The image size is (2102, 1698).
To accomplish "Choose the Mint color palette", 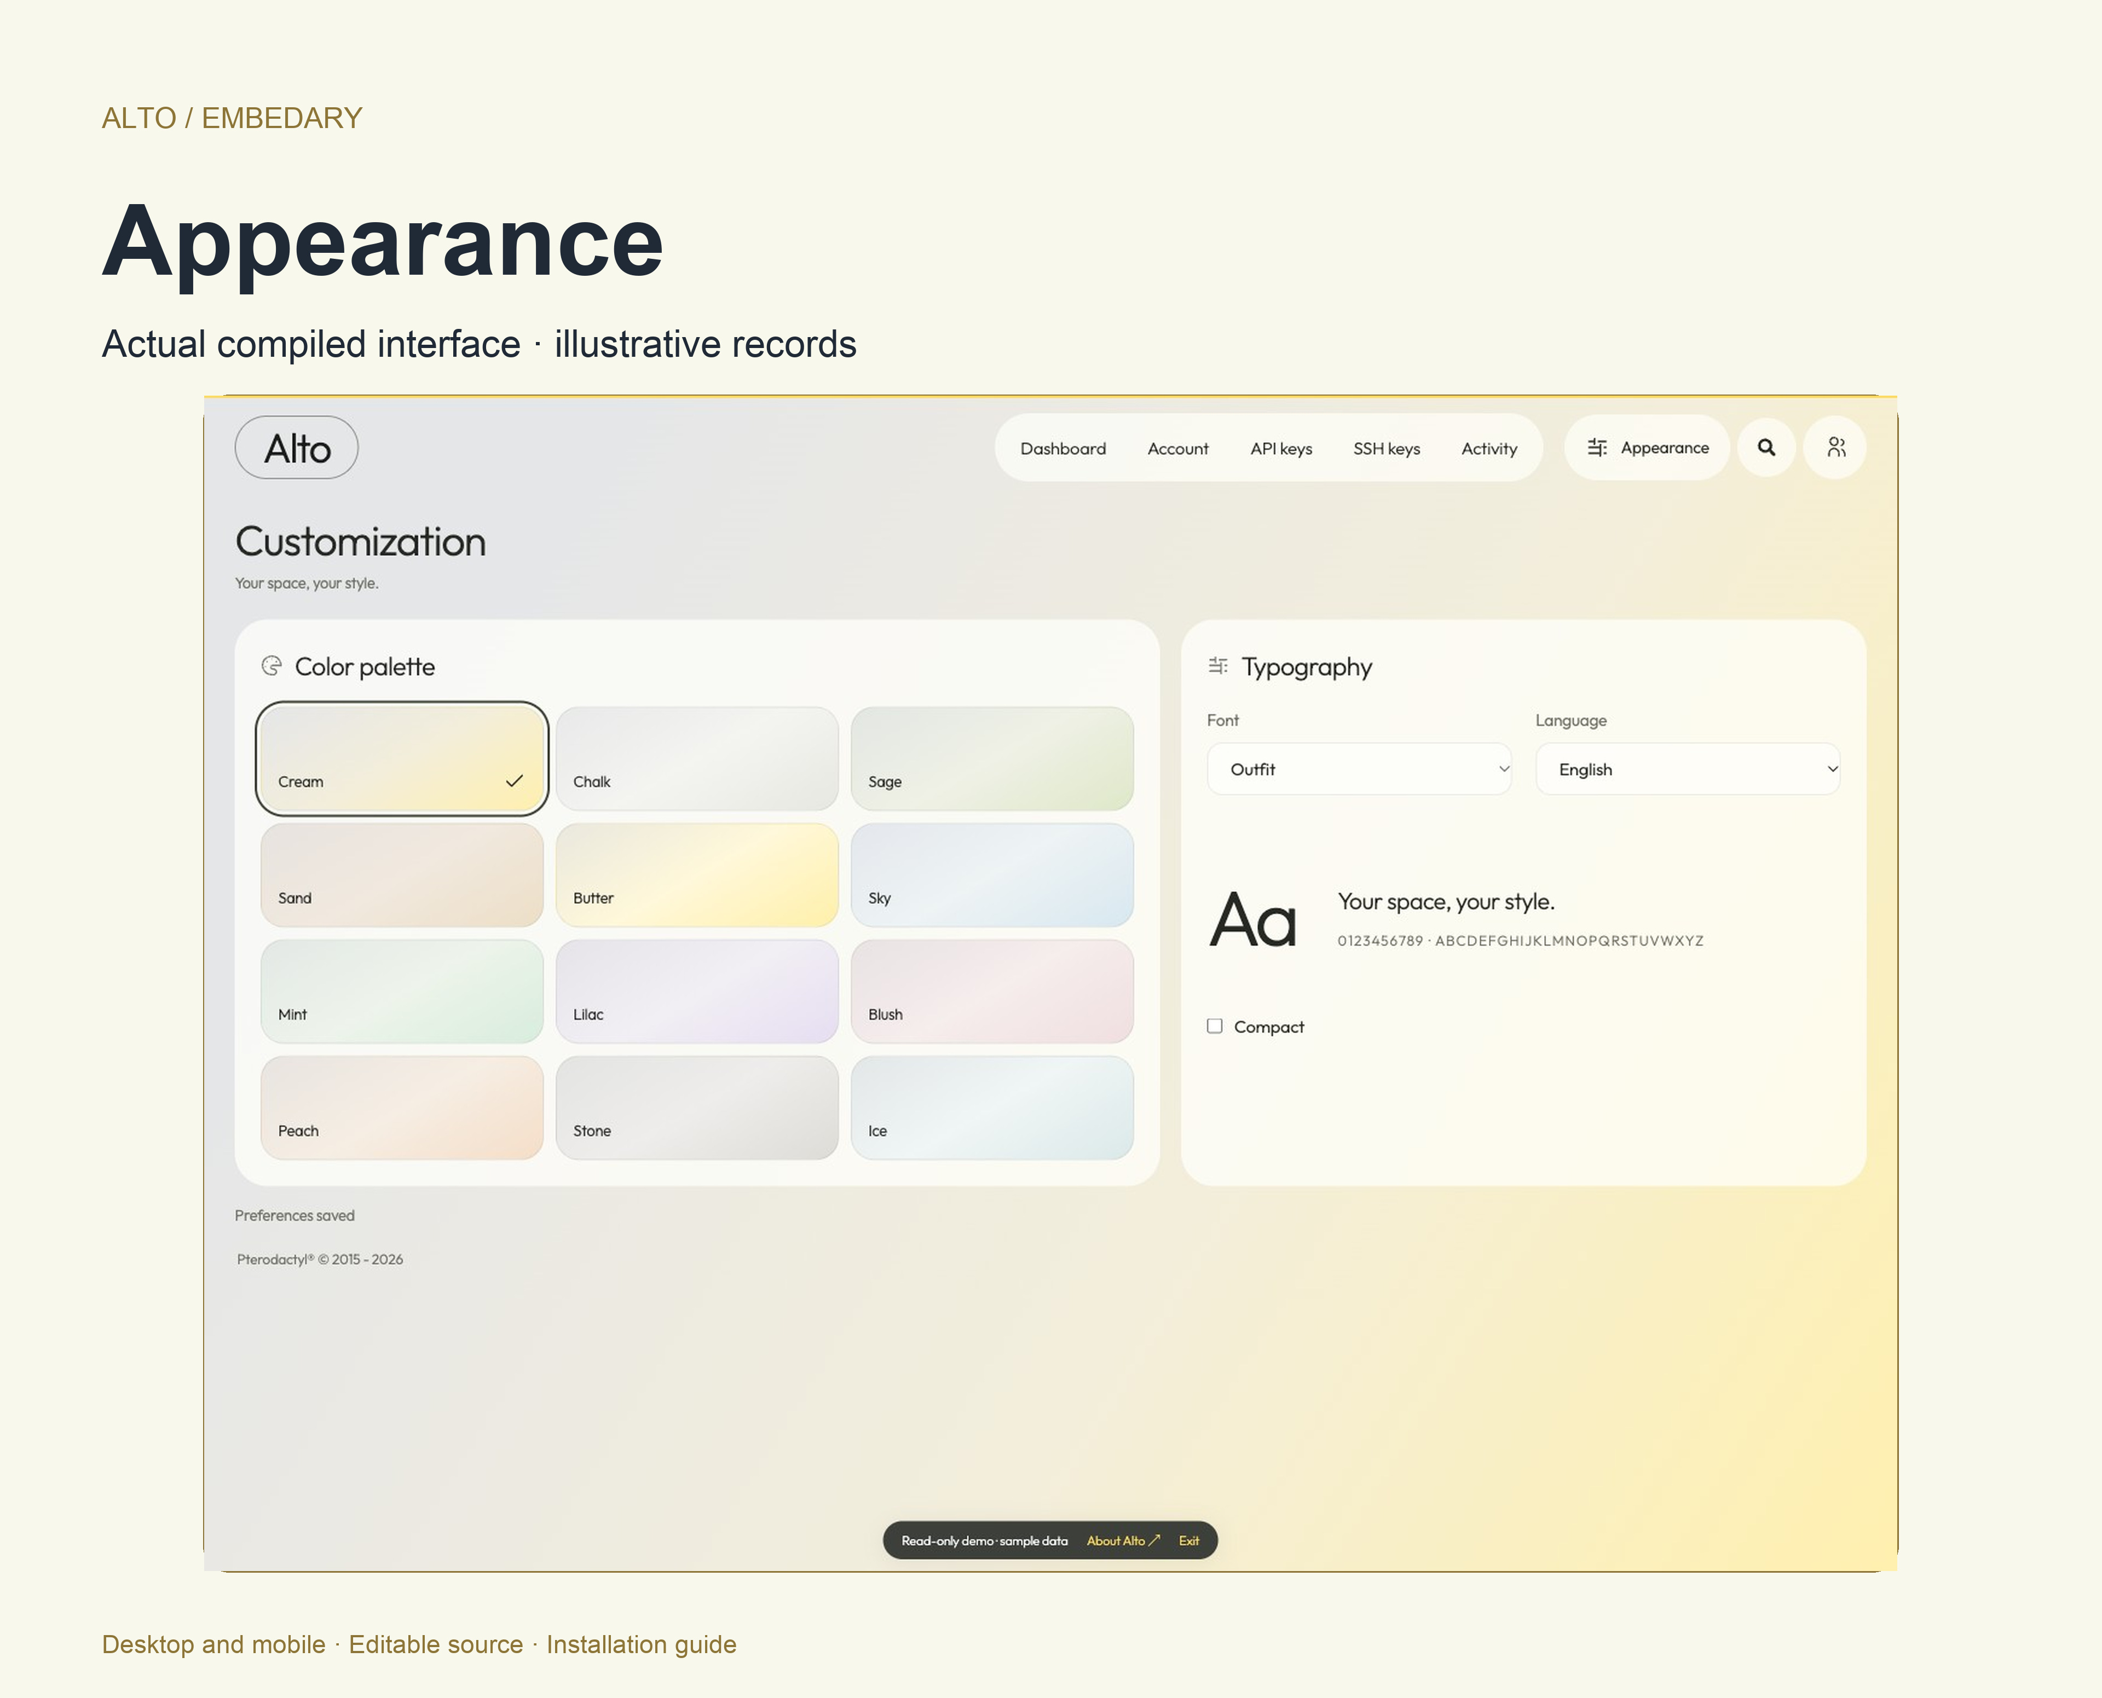I will pos(402,991).
